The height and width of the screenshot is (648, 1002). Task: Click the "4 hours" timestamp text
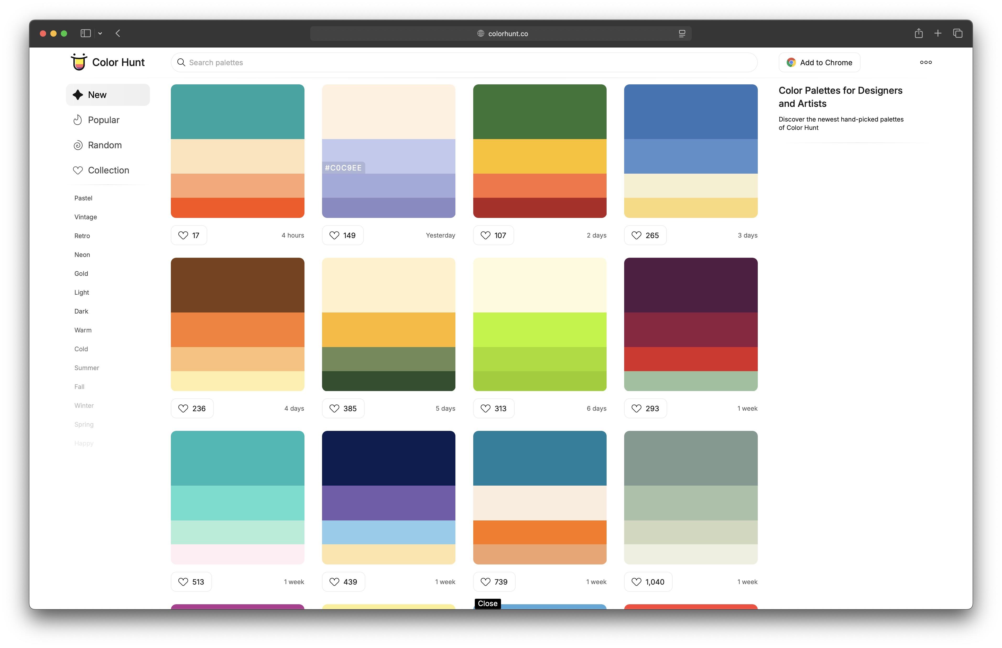[x=292, y=235]
